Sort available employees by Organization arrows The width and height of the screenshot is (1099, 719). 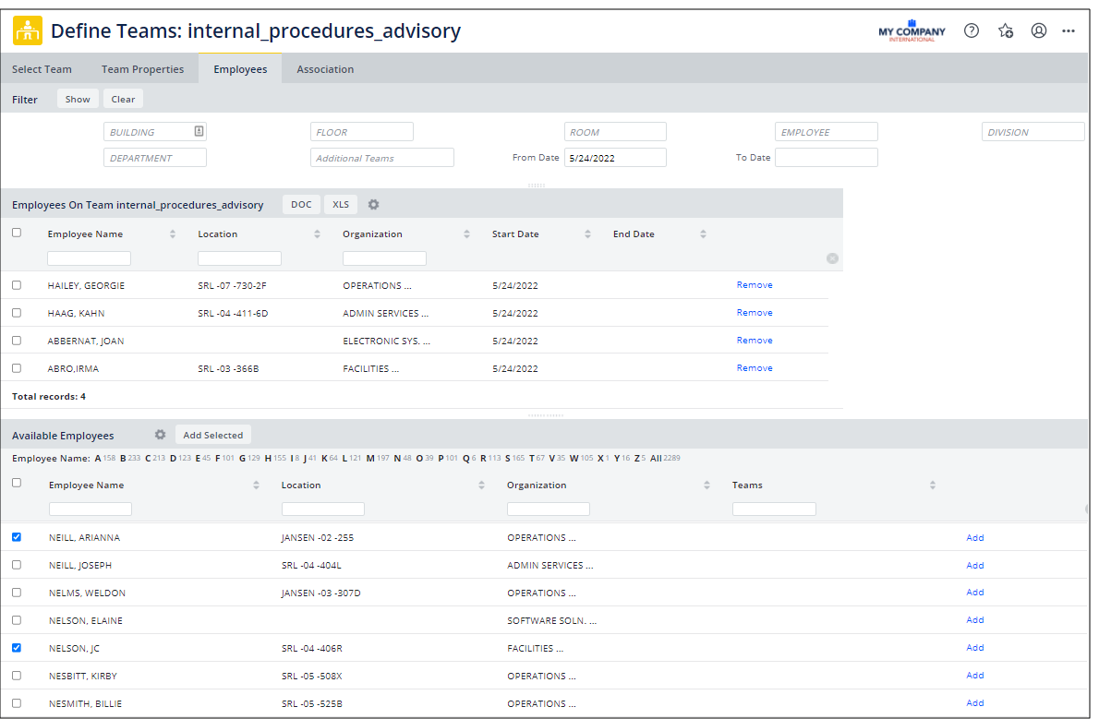(x=707, y=485)
